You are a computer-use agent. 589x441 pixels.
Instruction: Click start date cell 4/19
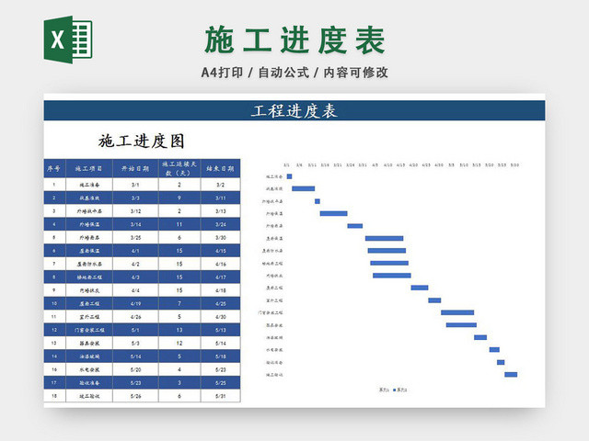(x=135, y=303)
